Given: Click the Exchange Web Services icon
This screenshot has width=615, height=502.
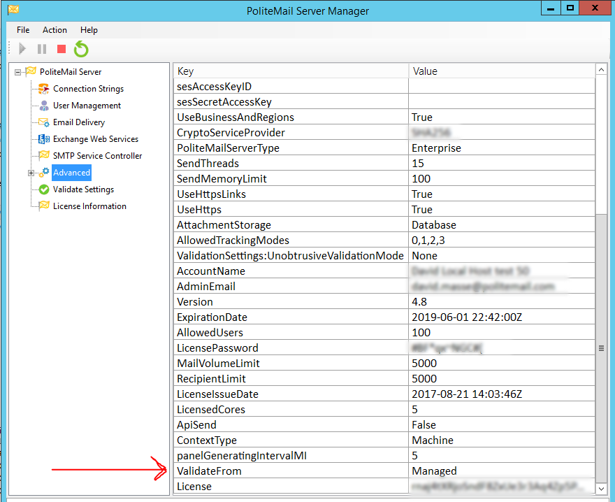Looking at the screenshot, I should 44,139.
